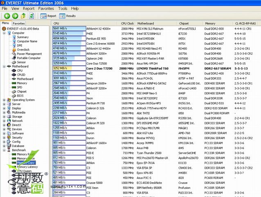This screenshot has height=197, width=261.
Task: Select the Security shield icon
Action: (x=9, y=137)
